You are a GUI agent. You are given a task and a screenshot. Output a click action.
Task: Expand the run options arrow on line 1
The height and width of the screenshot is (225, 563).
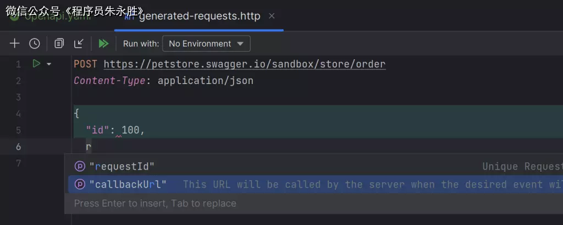click(x=49, y=64)
